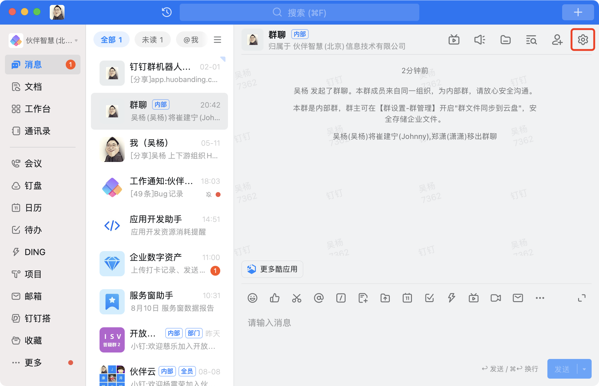This screenshot has height=386, width=599.
Task: Click the scissors screenshot icon
Action: (297, 298)
